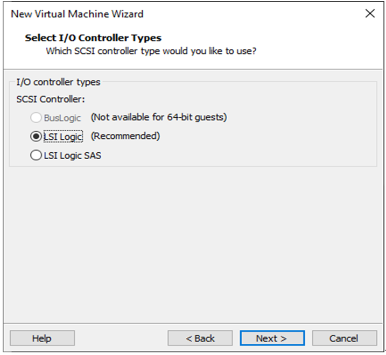This screenshot has height=355, width=386.
Task: Click the disabled BusLogic radio circle
Action: [x=36, y=117]
